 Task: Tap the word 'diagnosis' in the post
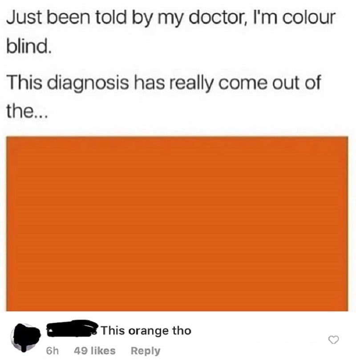(88, 84)
